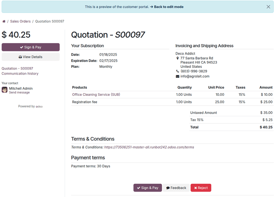The height and width of the screenshot is (197, 276).
Task: Click the View Details button
Action: pos(31,57)
